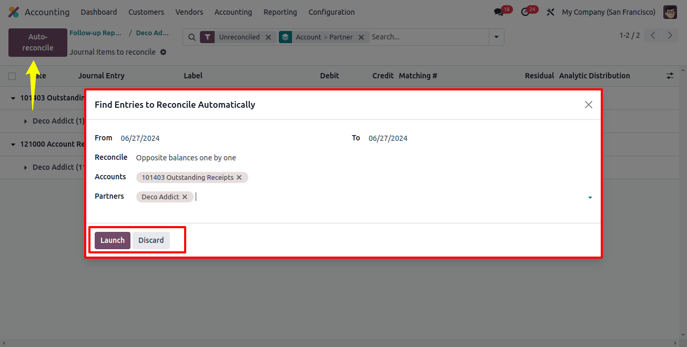Sort by Label column header
Screen dimensions: 687x347
point(193,76)
